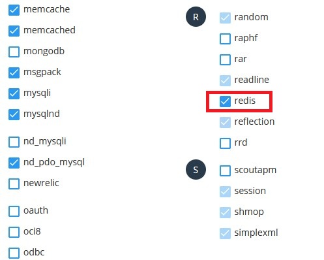
Task: Uncheck the nd_pdo_mysql extension
Action: (14, 163)
